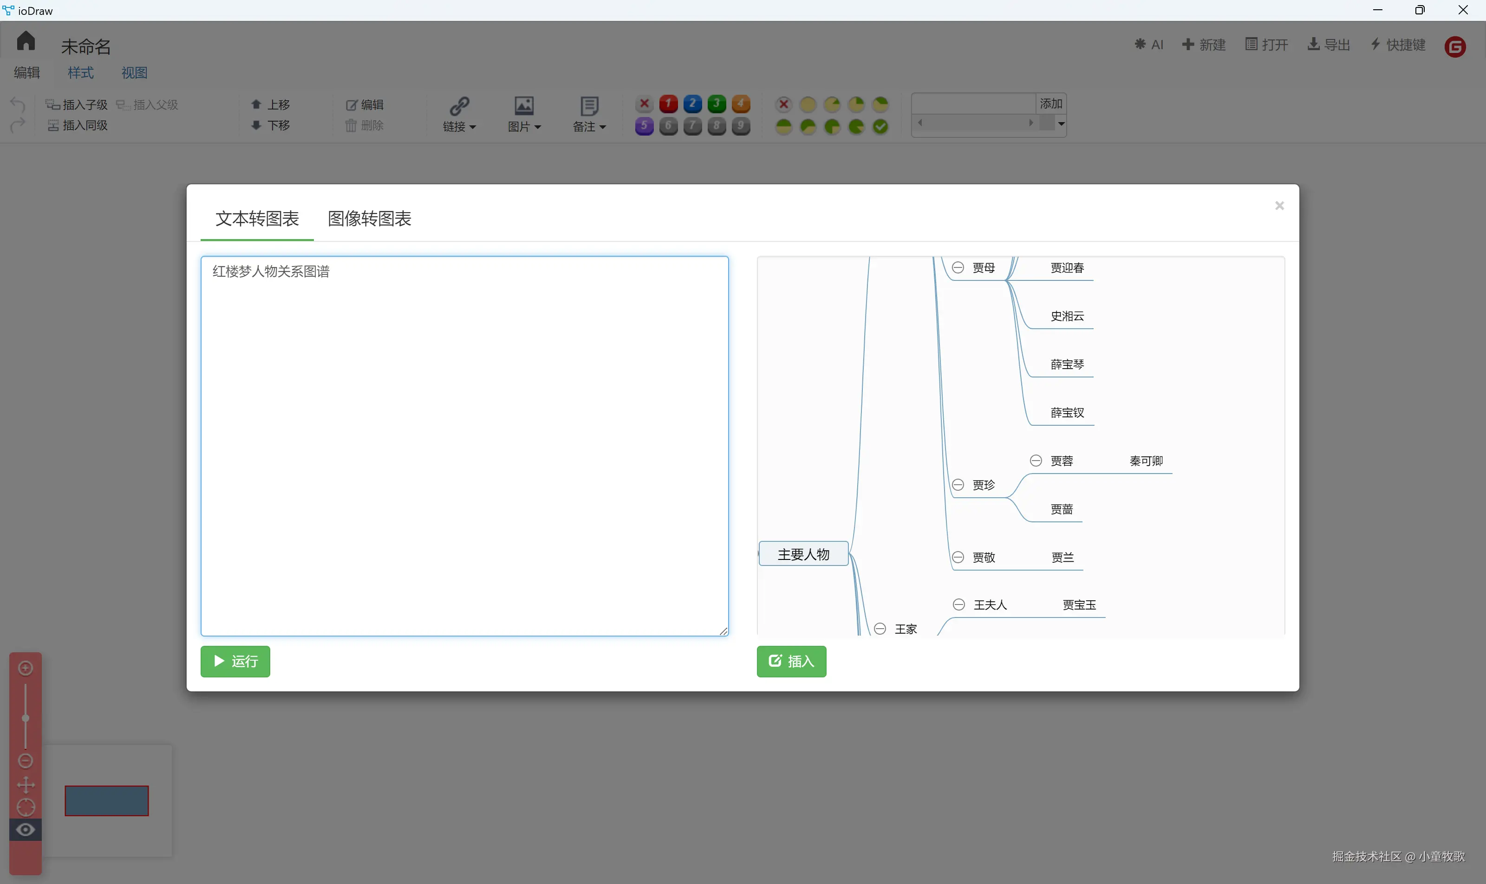
Task: Click the zoom slider handle on sidebar
Action: click(x=26, y=718)
